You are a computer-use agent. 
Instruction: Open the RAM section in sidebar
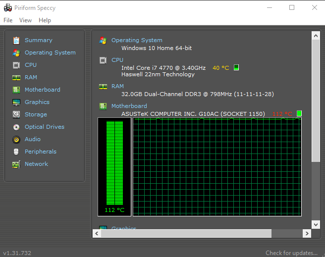tap(31, 77)
